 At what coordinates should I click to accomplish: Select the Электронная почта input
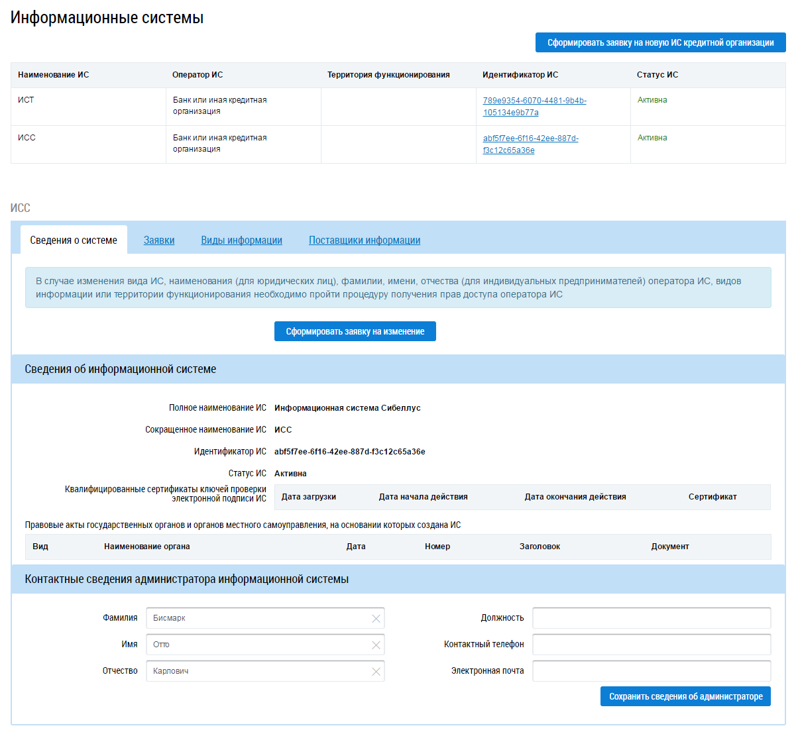point(651,671)
